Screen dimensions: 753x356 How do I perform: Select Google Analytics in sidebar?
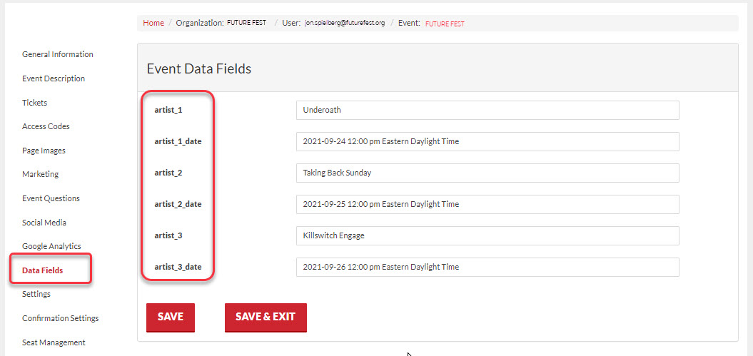click(x=51, y=246)
